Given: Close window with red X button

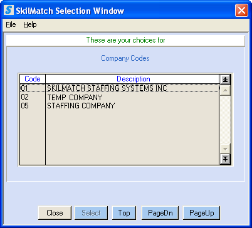Looking at the screenshot, I should pyautogui.click(x=241, y=10).
